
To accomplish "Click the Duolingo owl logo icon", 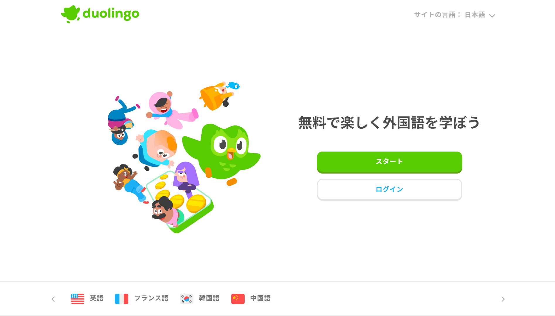I will pyautogui.click(x=70, y=14).
